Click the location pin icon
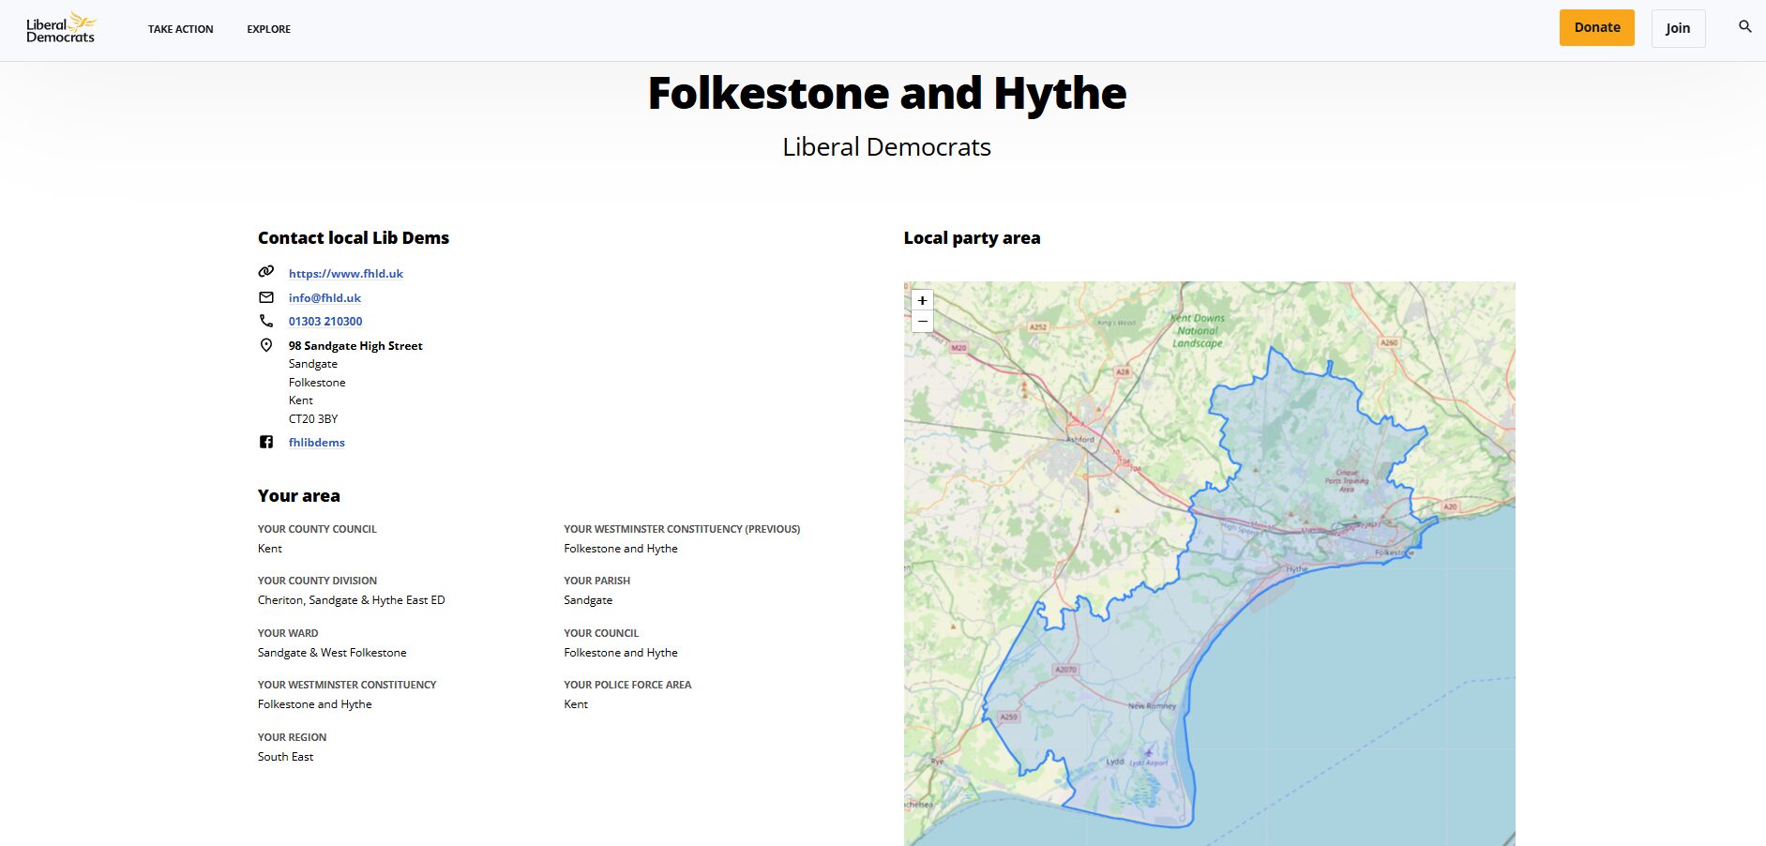The image size is (1766, 846). click(266, 345)
